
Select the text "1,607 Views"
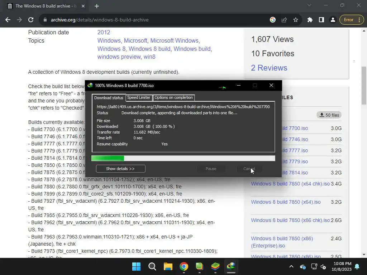coord(272,39)
